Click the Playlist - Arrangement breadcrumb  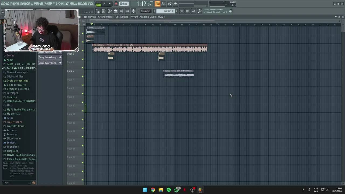(x=100, y=17)
